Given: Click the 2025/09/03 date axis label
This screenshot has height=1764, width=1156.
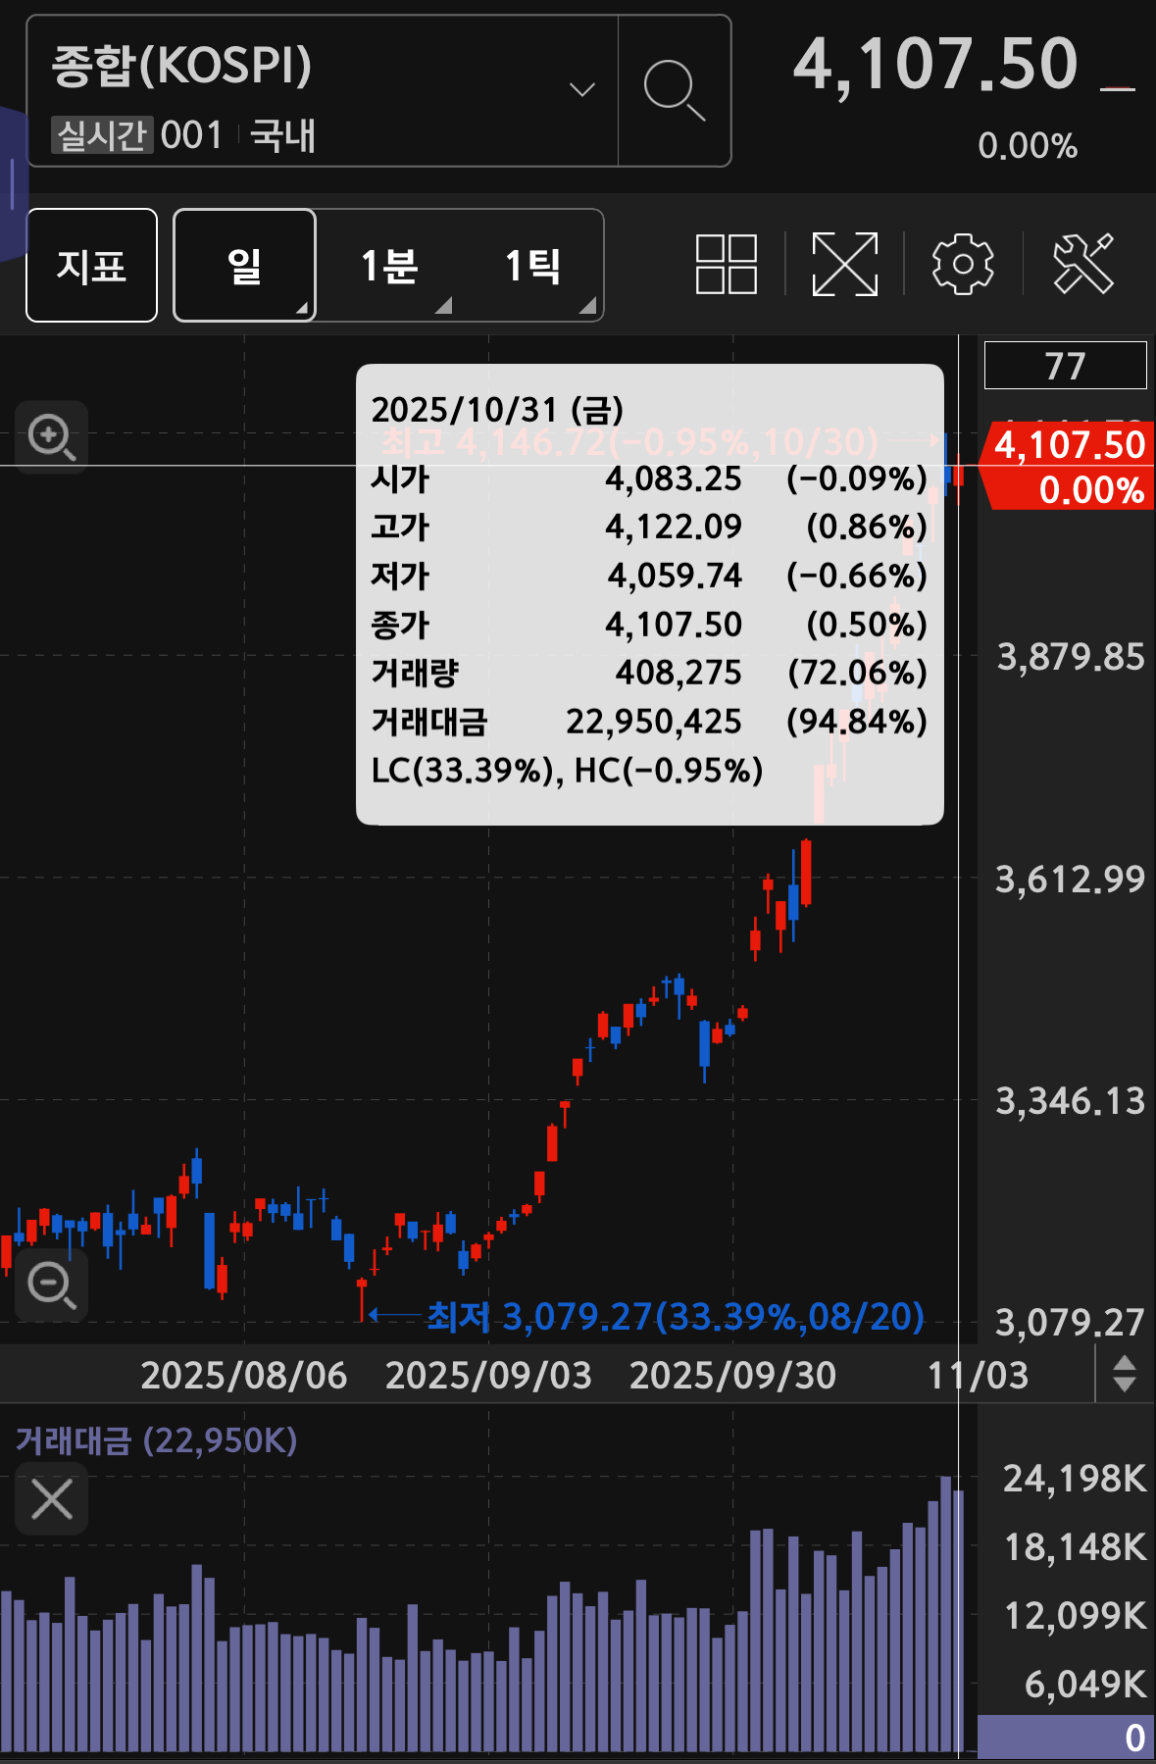Looking at the screenshot, I should [488, 1375].
